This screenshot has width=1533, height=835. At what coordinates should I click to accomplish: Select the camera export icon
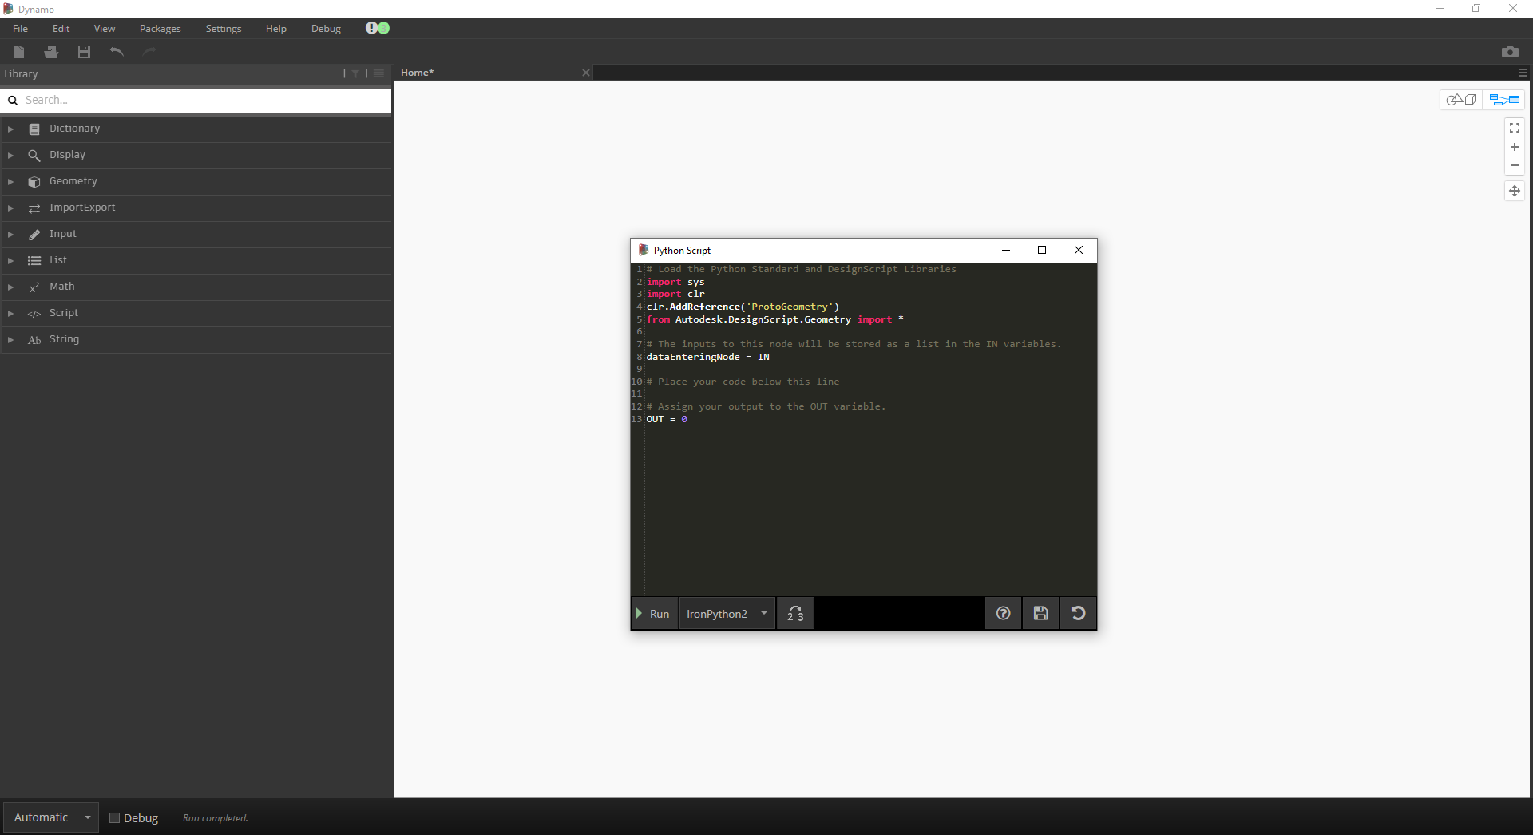pos(1510,51)
